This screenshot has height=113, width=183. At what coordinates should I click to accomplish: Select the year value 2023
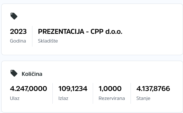(18, 32)
